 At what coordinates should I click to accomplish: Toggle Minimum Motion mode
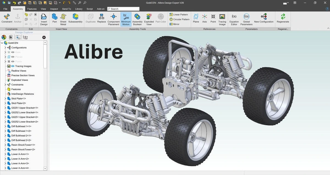tap(126, 19)
